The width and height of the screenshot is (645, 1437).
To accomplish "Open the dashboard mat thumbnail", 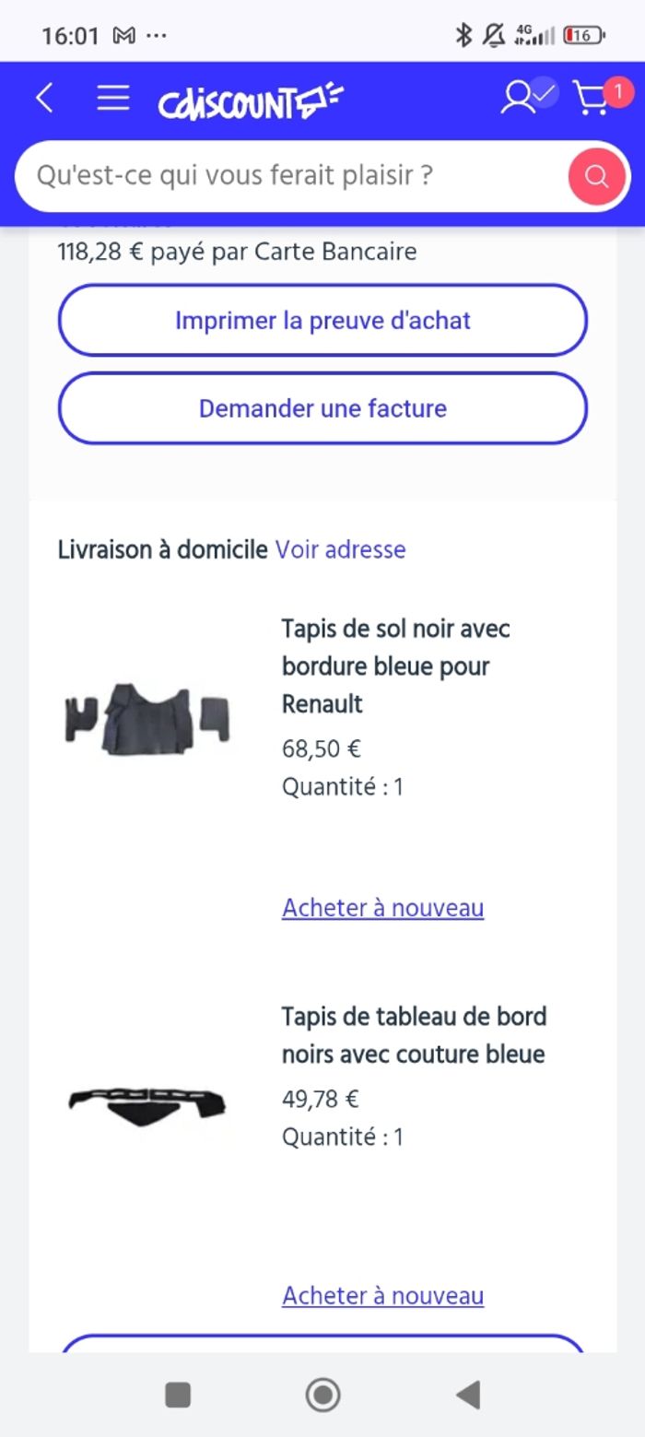I will tap(147, 1102).
